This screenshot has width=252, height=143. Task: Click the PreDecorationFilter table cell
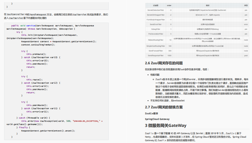point(156,34)
